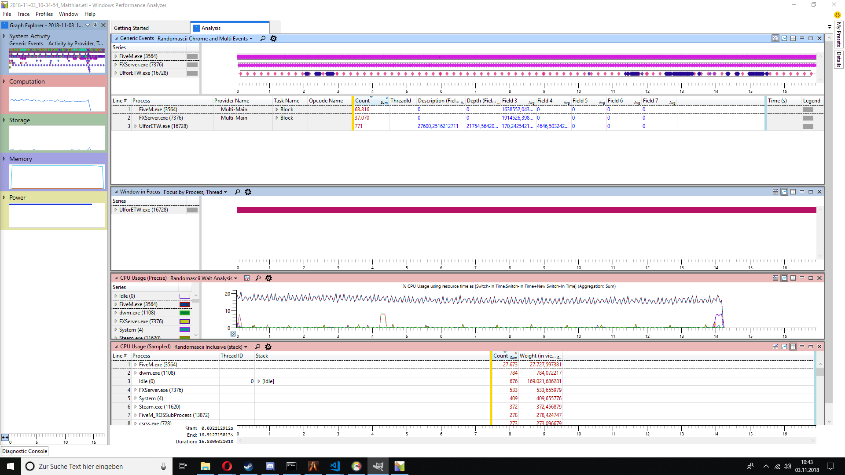This screenshot has width=845, height=475.
Task: Click chart type icon in CPU Usage (Precise)
Action: point(247,278)
